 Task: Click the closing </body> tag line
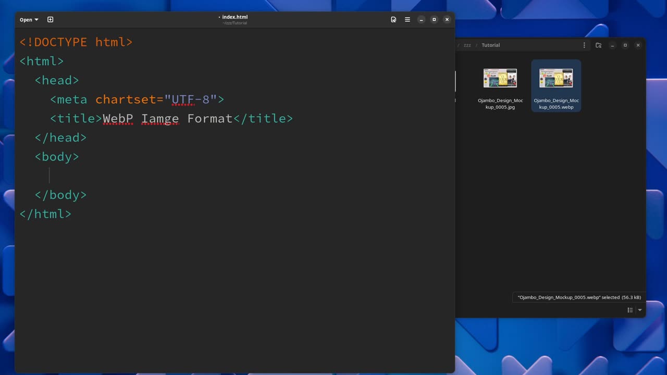coord(60,195)
